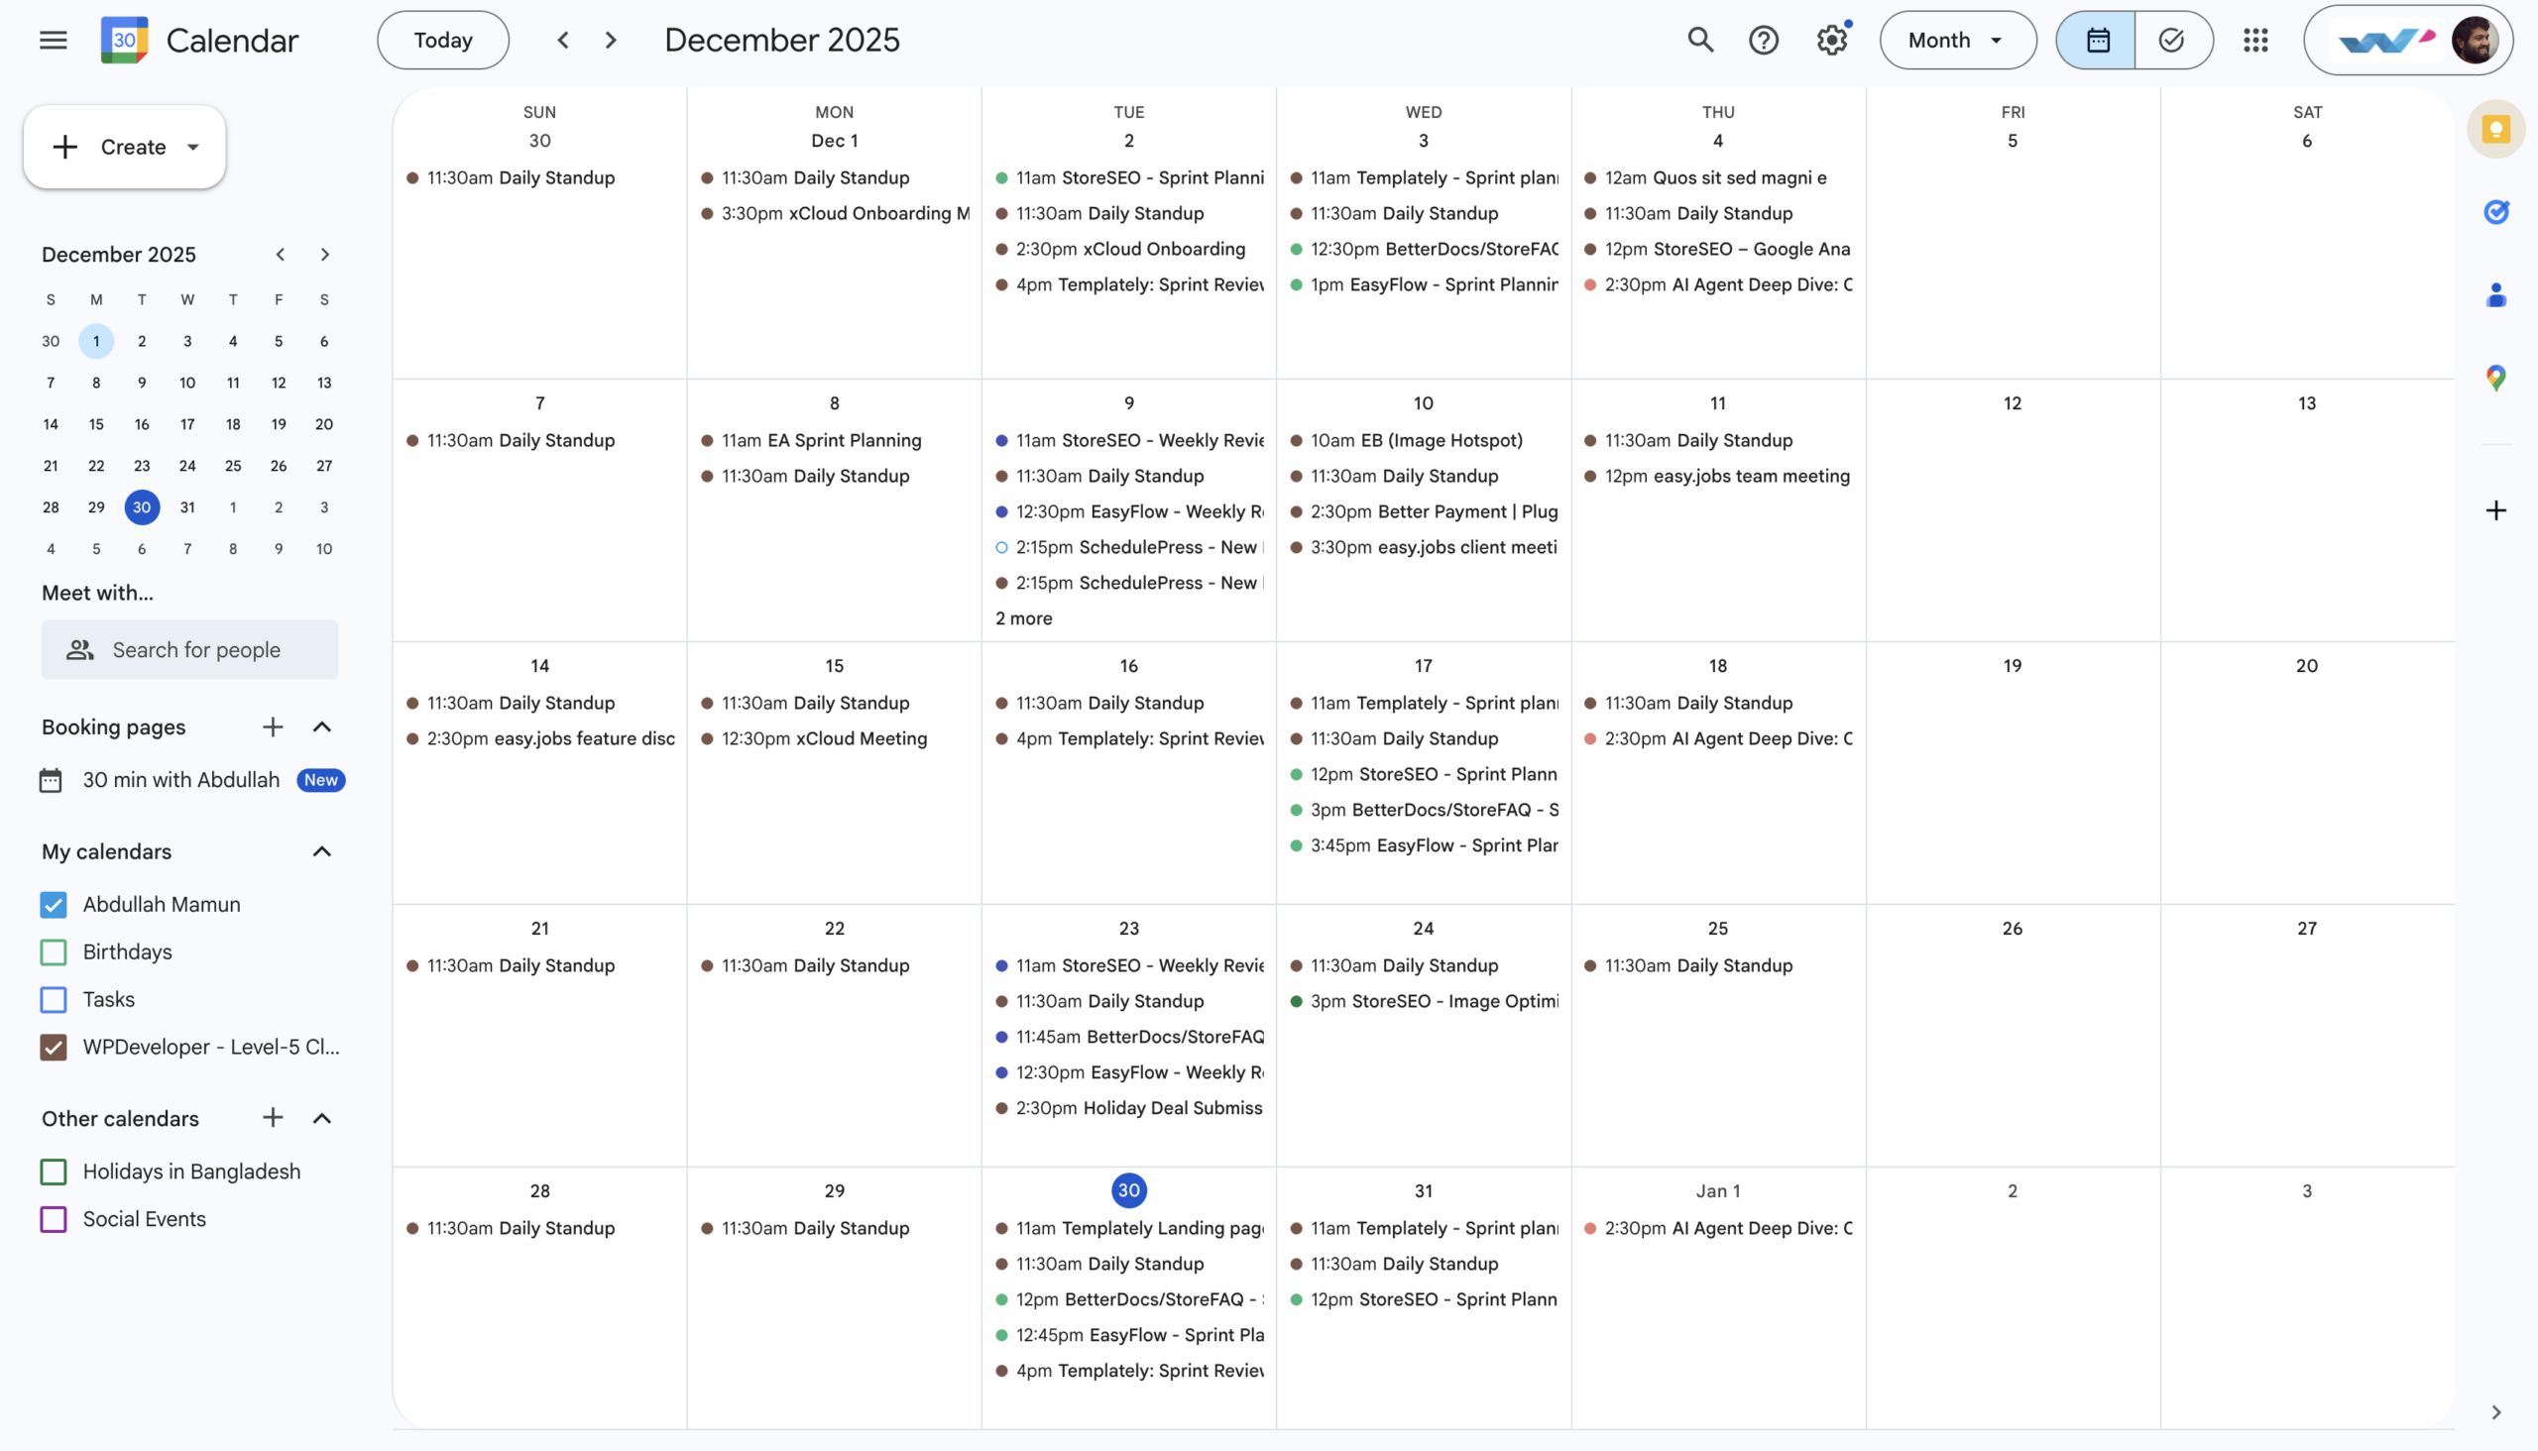The width and height of the screenshot is (2538, 1451).
Task: Expand the Create button dropdown arrow
Action: click(x=192, y=147)
